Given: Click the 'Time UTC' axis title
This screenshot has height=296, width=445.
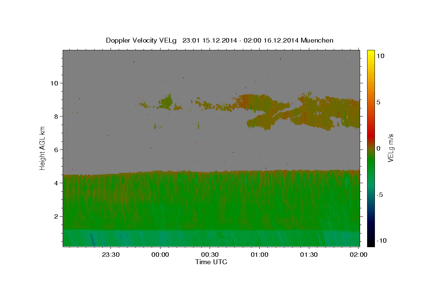Looking at the screenshot, I should [211, 262].
